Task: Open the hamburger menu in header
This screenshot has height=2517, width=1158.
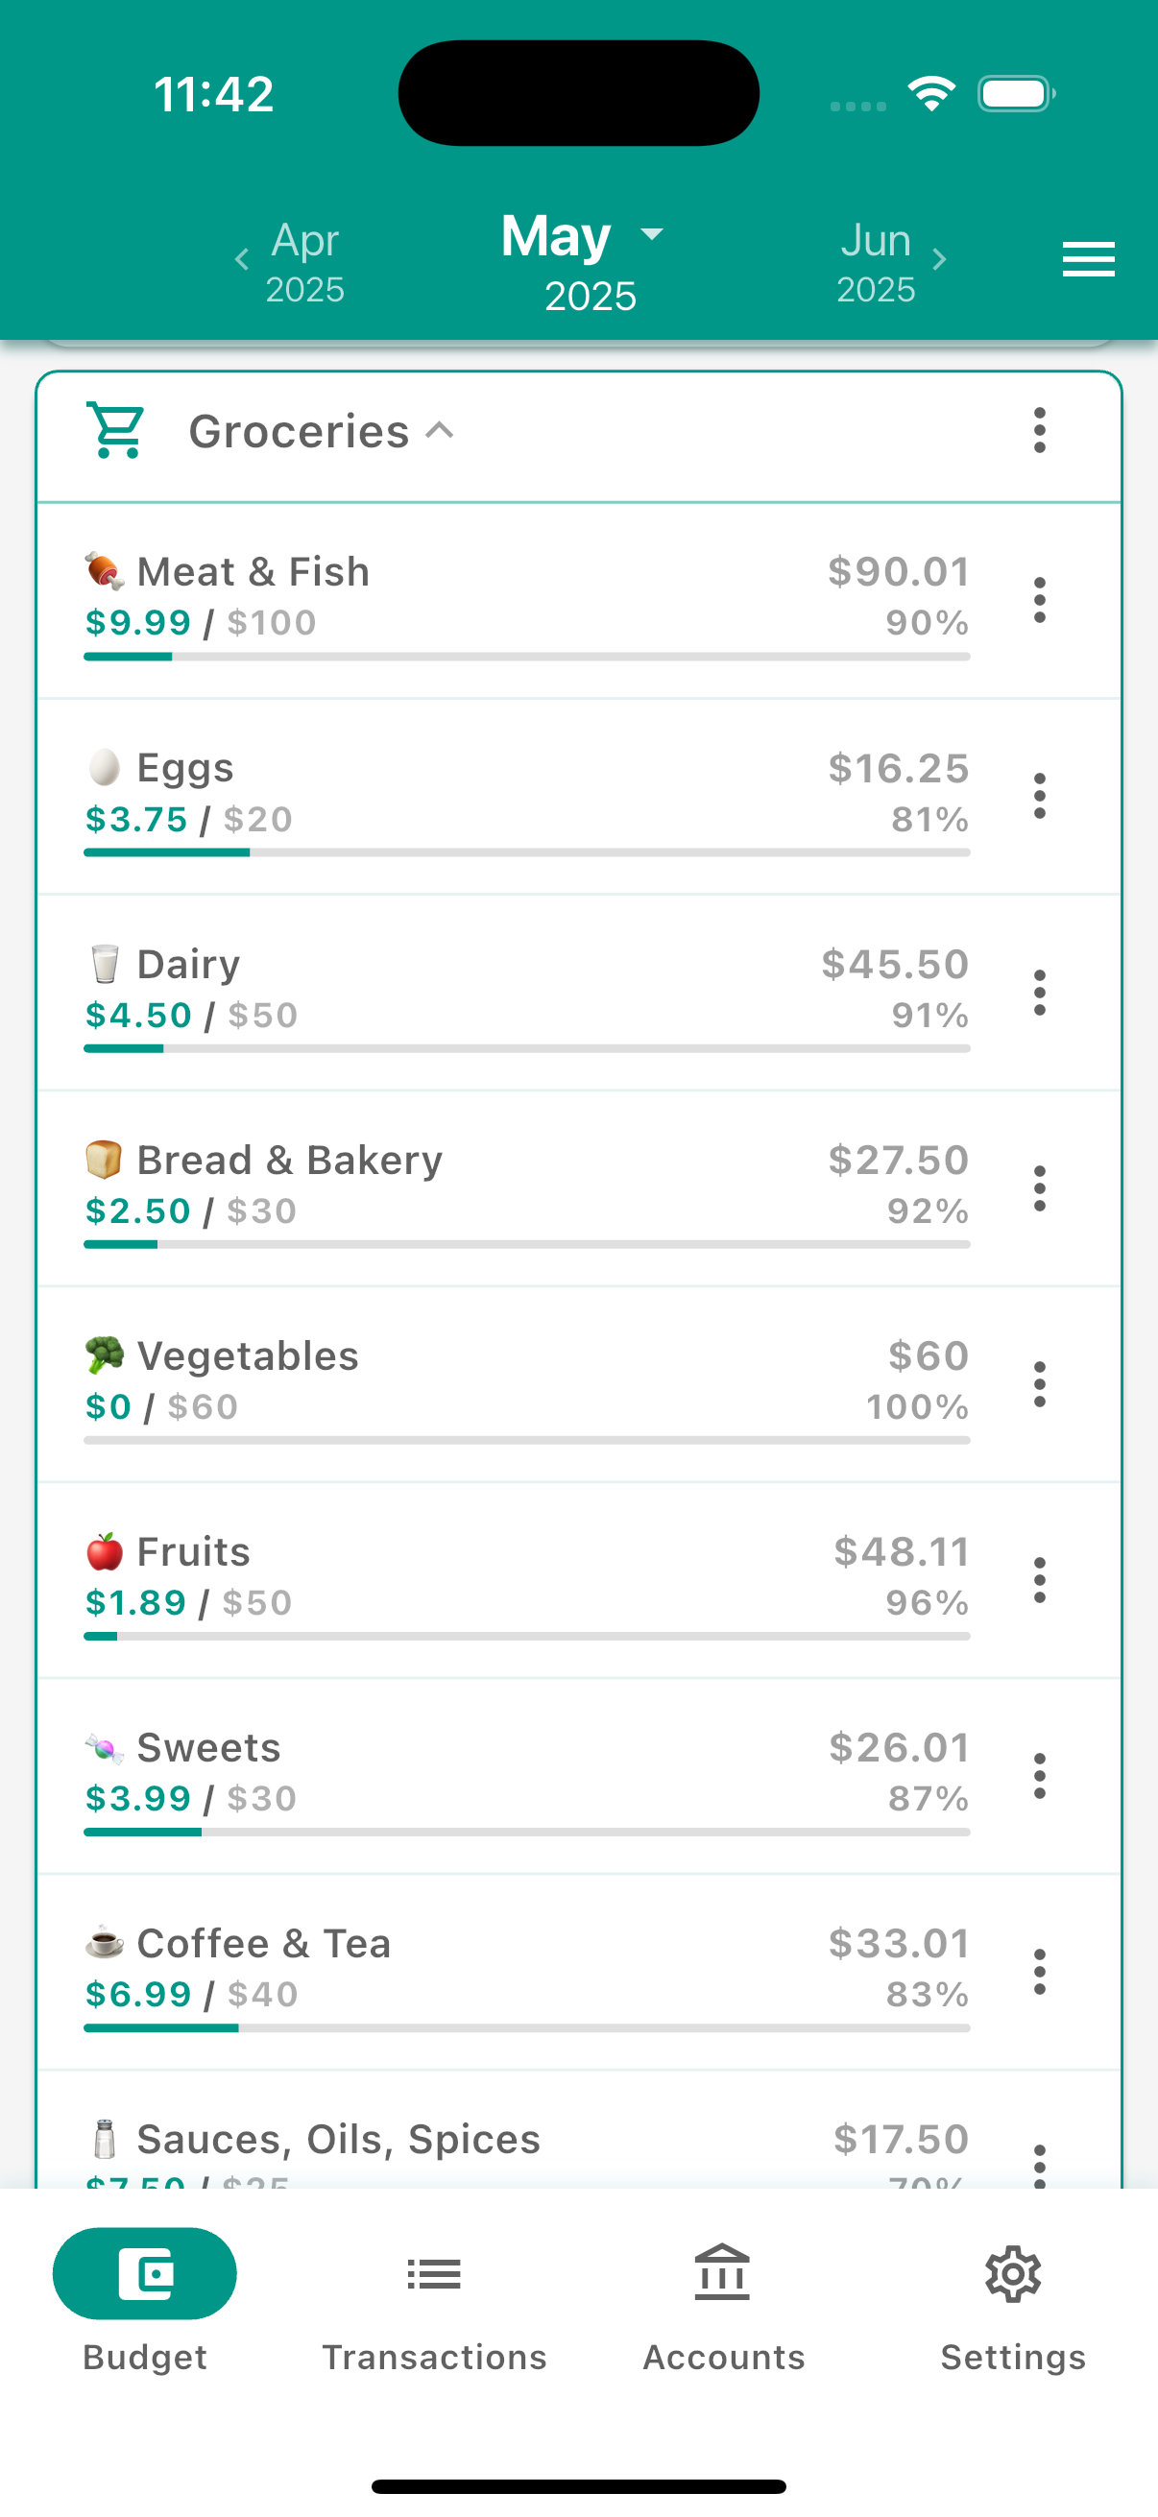Action: click(1089, 259)
